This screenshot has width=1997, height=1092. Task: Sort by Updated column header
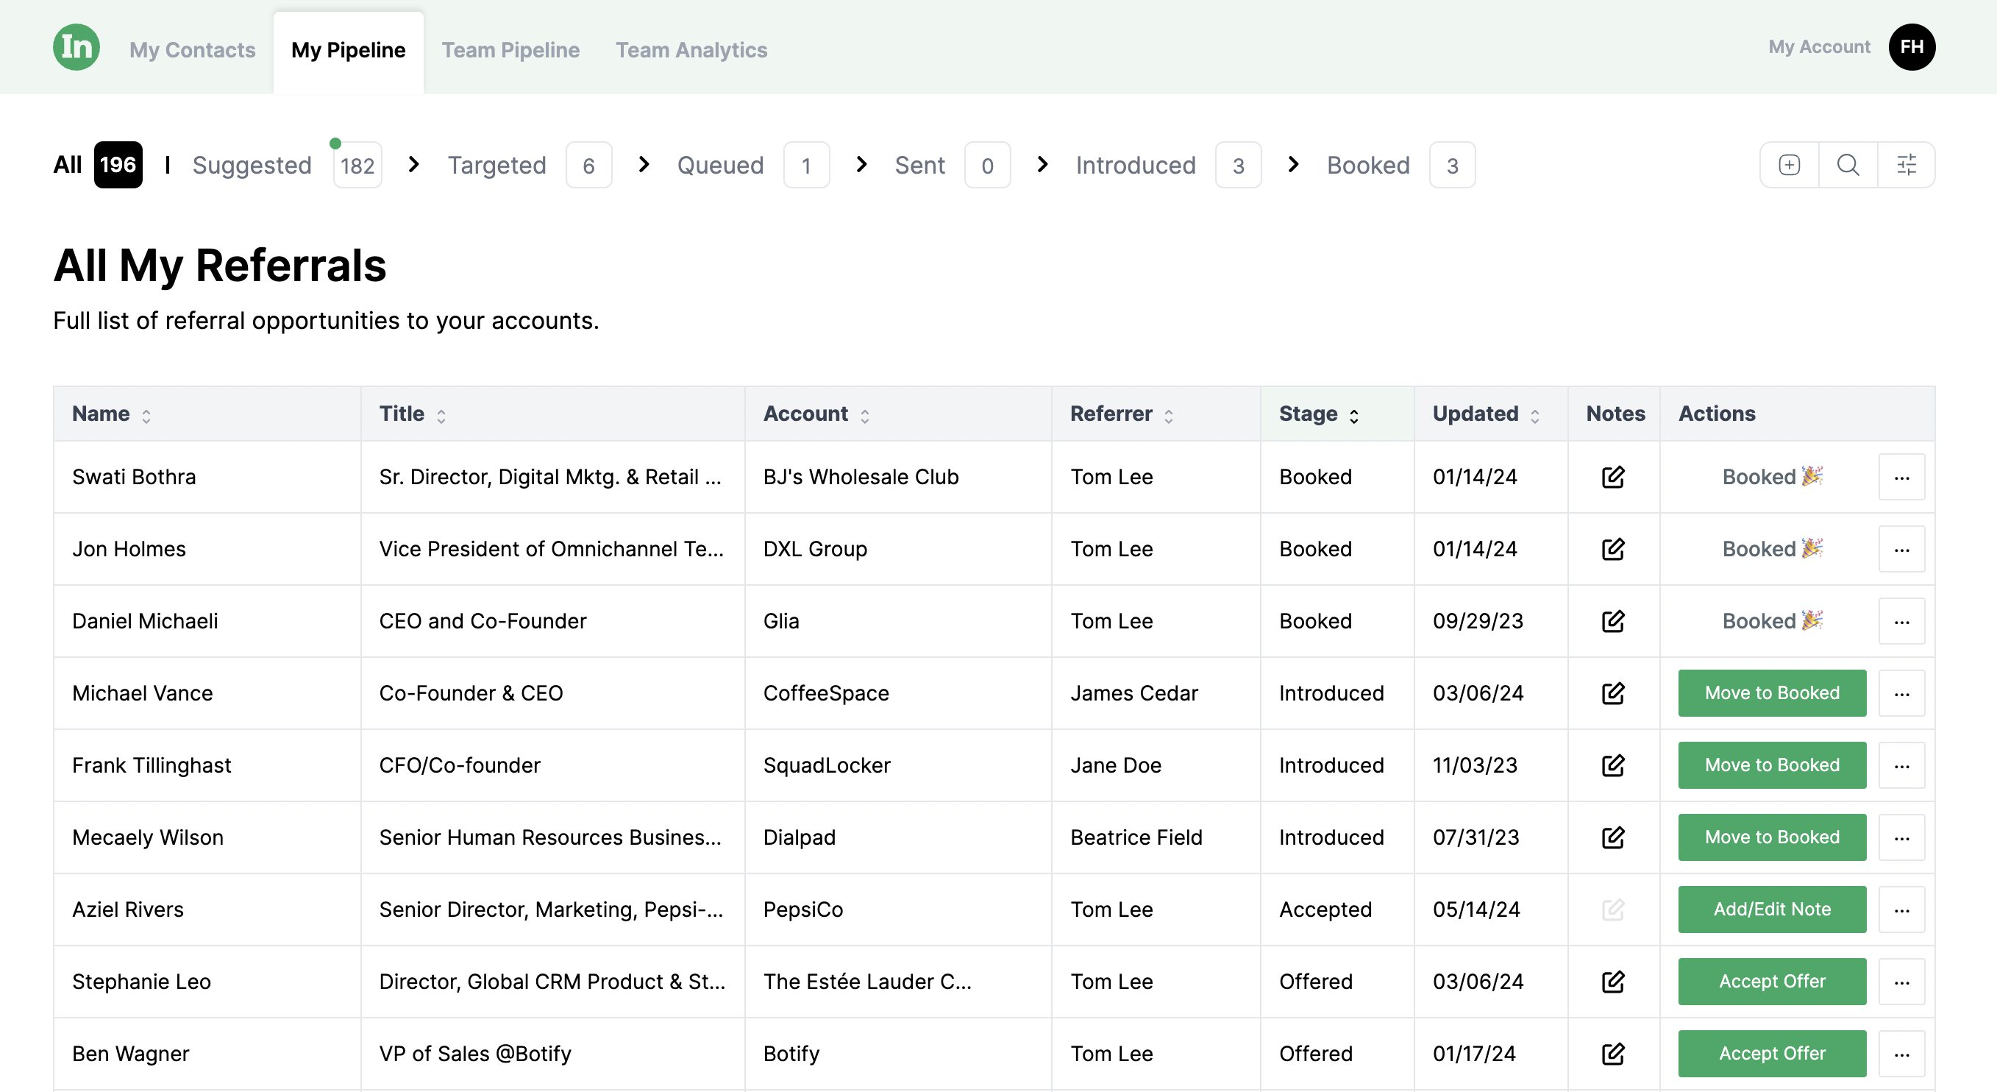[1484, 414]
